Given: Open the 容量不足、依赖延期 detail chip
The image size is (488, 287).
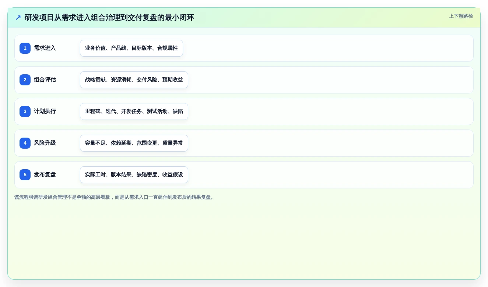Looking at the screenshot, I should click(134, 143).
